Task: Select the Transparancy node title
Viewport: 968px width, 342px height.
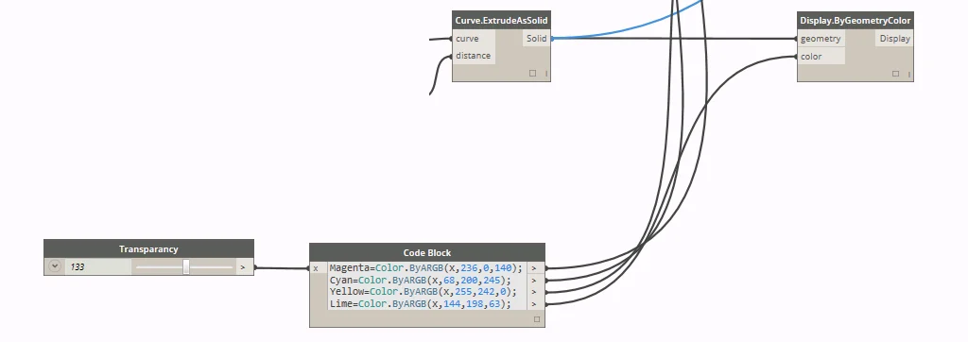Action: click(148, 248)
